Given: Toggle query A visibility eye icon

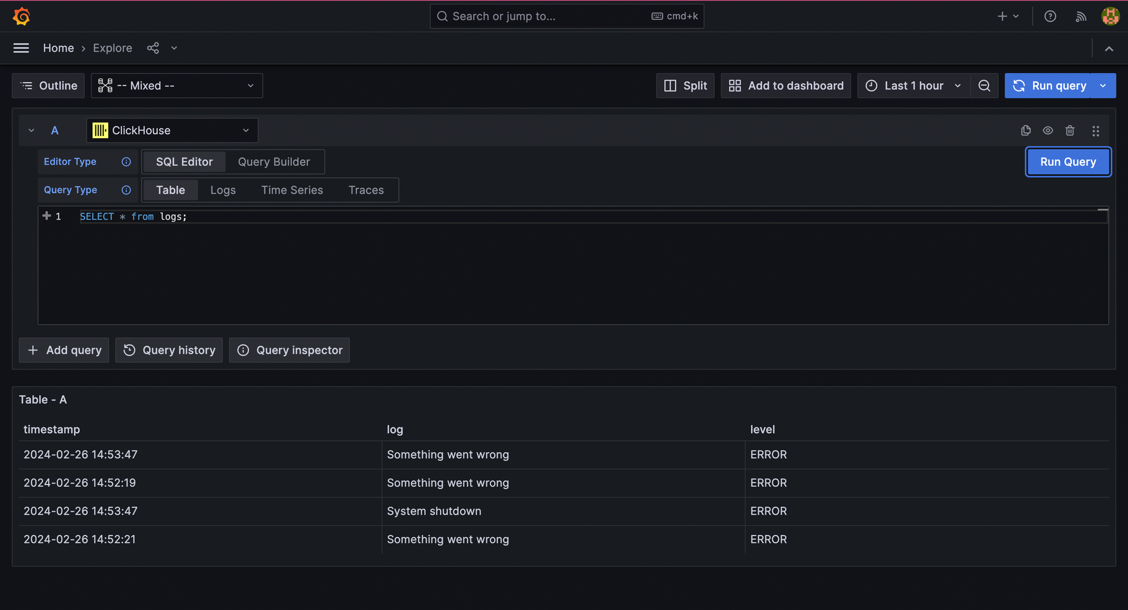Looking at the screenshot, I should coord(1048,130).
